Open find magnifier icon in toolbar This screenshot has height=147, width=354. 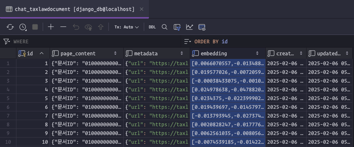165,27
